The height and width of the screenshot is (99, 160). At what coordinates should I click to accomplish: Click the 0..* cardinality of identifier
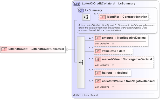coord(96,14)
